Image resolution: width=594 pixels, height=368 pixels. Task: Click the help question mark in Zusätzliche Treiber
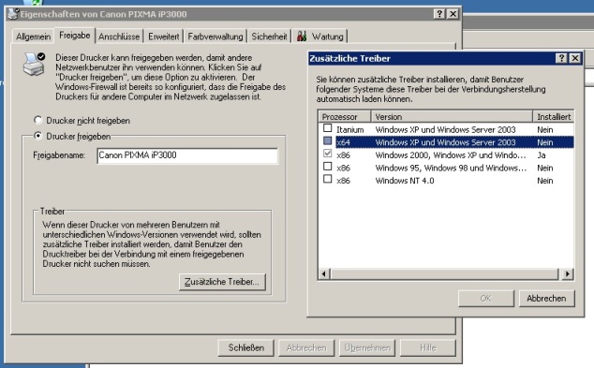pos(561,58)
